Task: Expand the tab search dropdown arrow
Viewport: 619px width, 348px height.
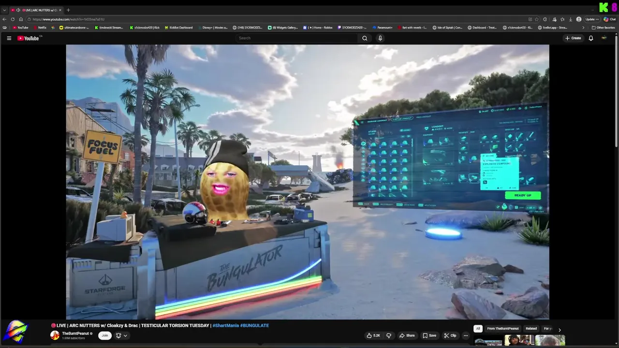Action: 4,10
